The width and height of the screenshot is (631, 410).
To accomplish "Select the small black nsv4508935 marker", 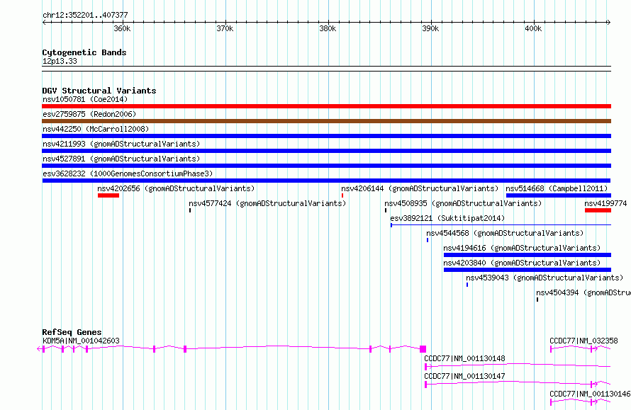I will tap(386, 210).
